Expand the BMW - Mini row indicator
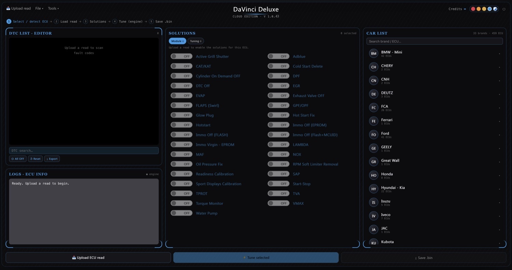The height and width of the screenshot is (270, 512). coord(499,54)
